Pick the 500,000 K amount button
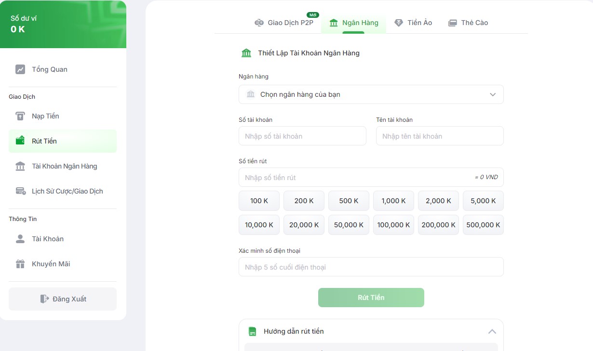This screenshot has width=593, height=351. coord(483,225)
